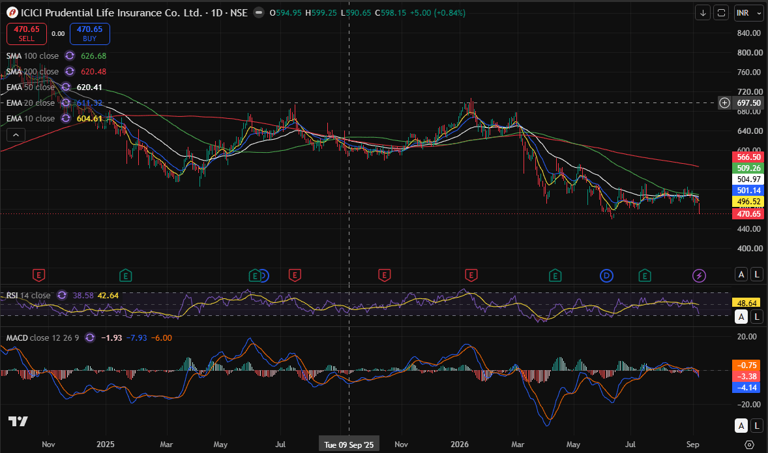Select the MACD close 12 26 9 legend label

click(42, 337)
